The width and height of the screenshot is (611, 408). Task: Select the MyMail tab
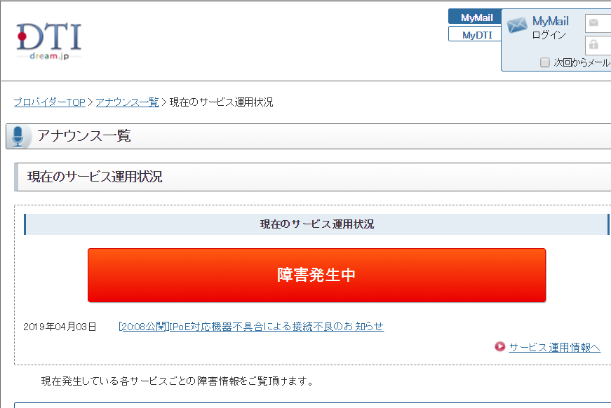475,17
